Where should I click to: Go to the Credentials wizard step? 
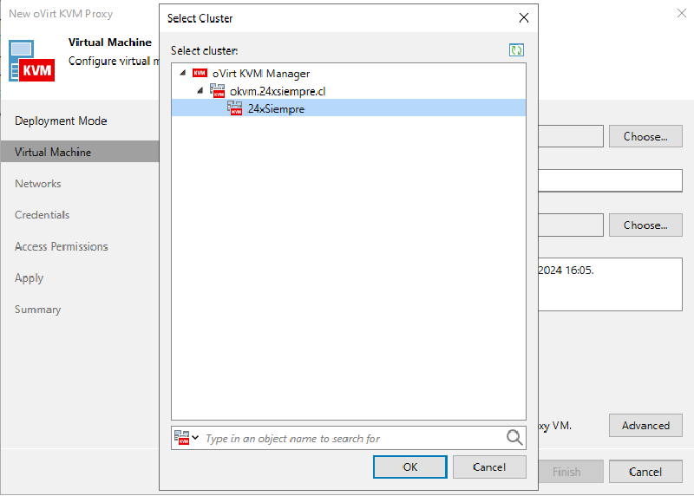tap(42, 215)
